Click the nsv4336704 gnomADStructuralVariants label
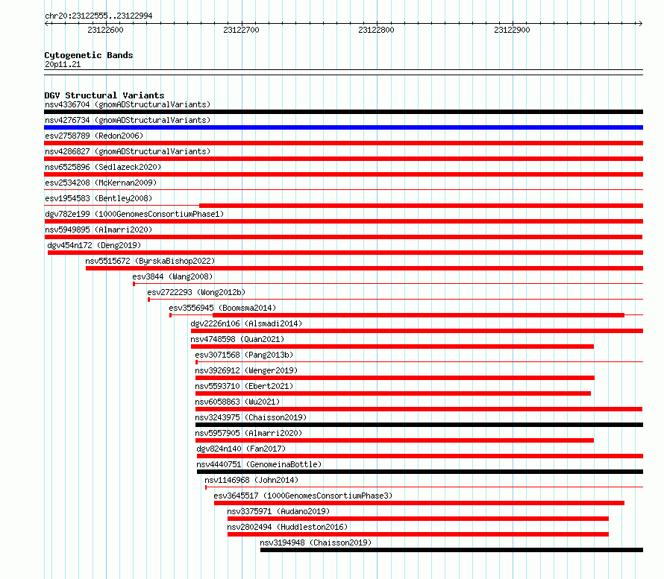Viewport: 664px width, 579px height. (x=128, y=104)
